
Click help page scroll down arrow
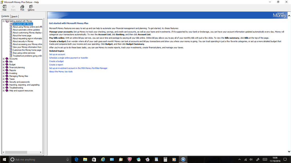[289, 152]
